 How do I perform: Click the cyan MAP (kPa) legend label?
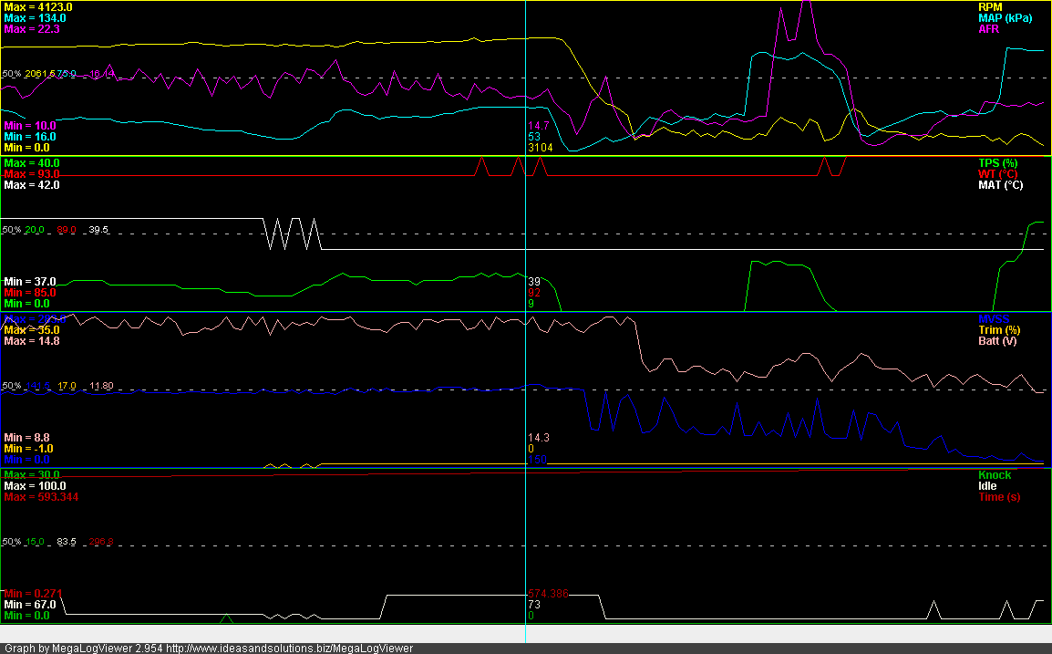point(1005,18)
